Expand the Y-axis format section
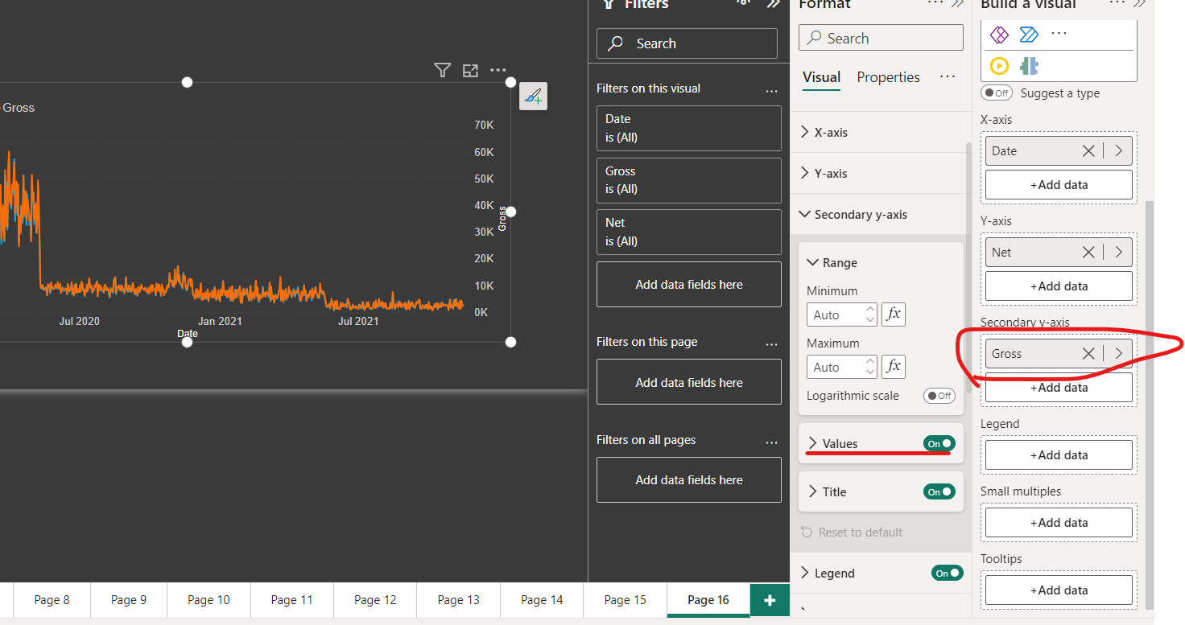The height and width of the screenshot is (625, 1185). 805,173
